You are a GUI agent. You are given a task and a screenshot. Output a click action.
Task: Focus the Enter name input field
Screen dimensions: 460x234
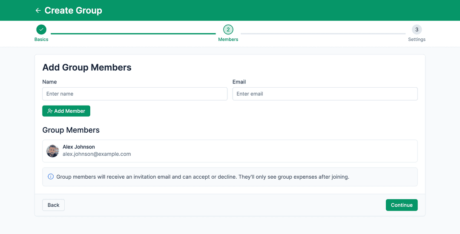(135, 94)
